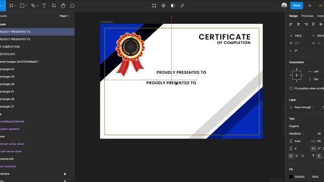The width and height of the screenshot is (324, 182).
Task: Switch to the Design tab
Action: coord(293,16)
